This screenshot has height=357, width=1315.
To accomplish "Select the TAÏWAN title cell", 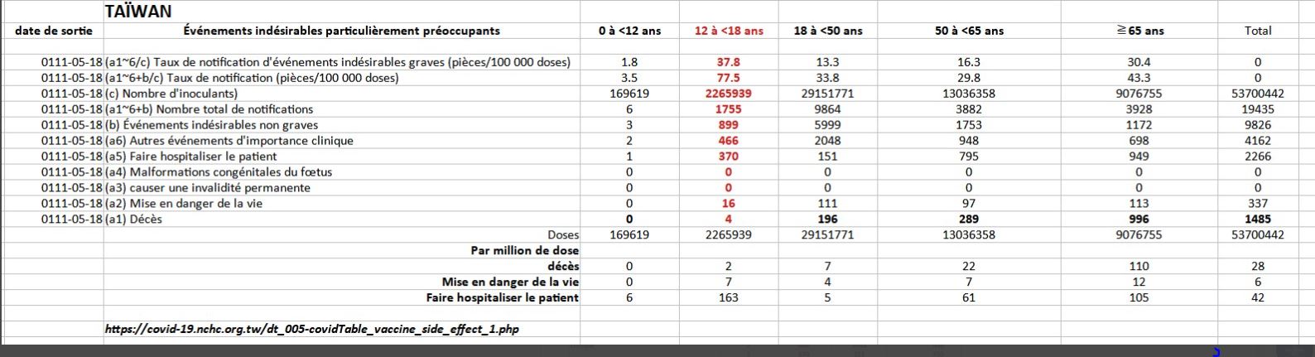I will coord(138,12).
